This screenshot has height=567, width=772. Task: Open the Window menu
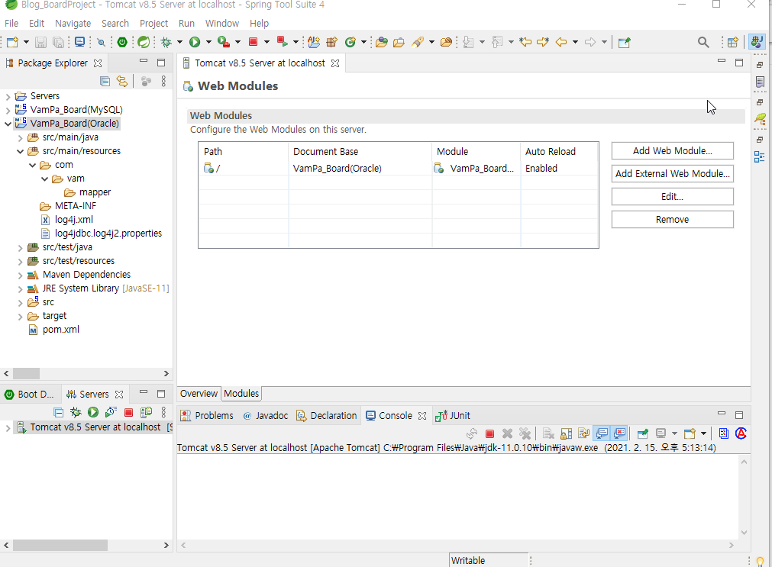(222, 23)
